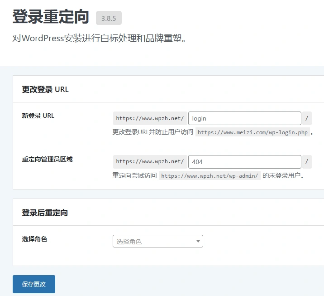Click the wp-admin URL code text

(210, 176)
